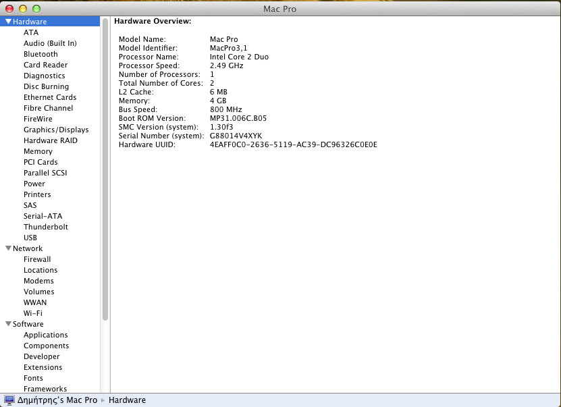Screen dimensions: 561x407
Task: Select Wi-Fi under Network
Action: coord(33,313)
